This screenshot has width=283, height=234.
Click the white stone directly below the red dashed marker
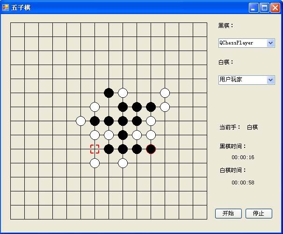click(94, 163)
